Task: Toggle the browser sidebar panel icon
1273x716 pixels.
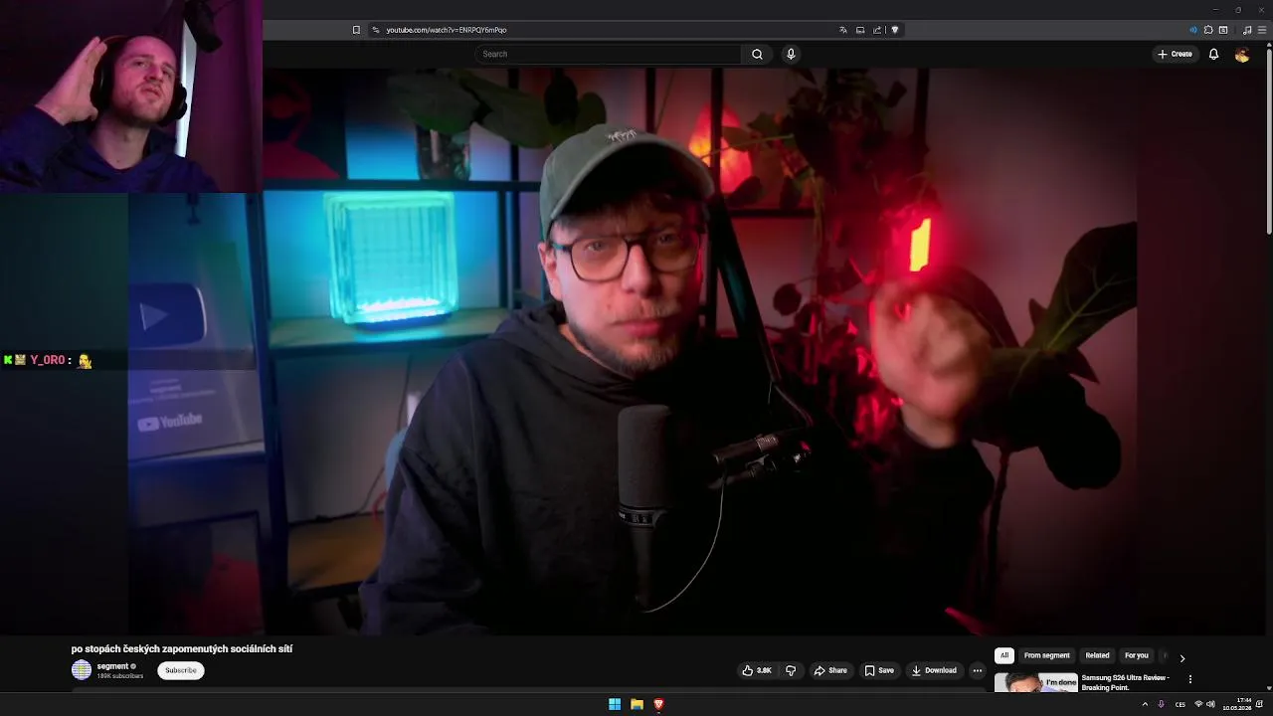Action: [x=1223, y=30]
